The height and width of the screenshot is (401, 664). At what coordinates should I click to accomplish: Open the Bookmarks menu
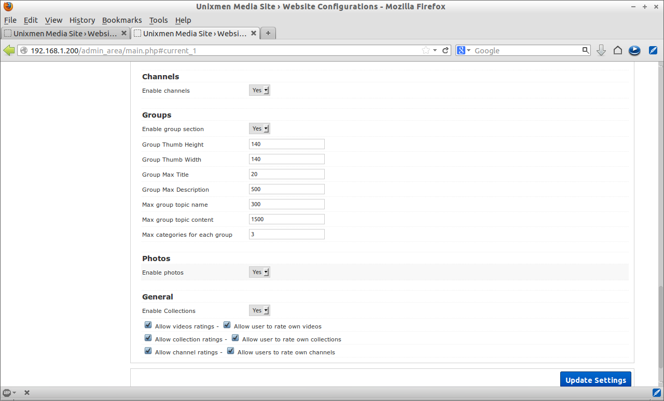[122, 20]
